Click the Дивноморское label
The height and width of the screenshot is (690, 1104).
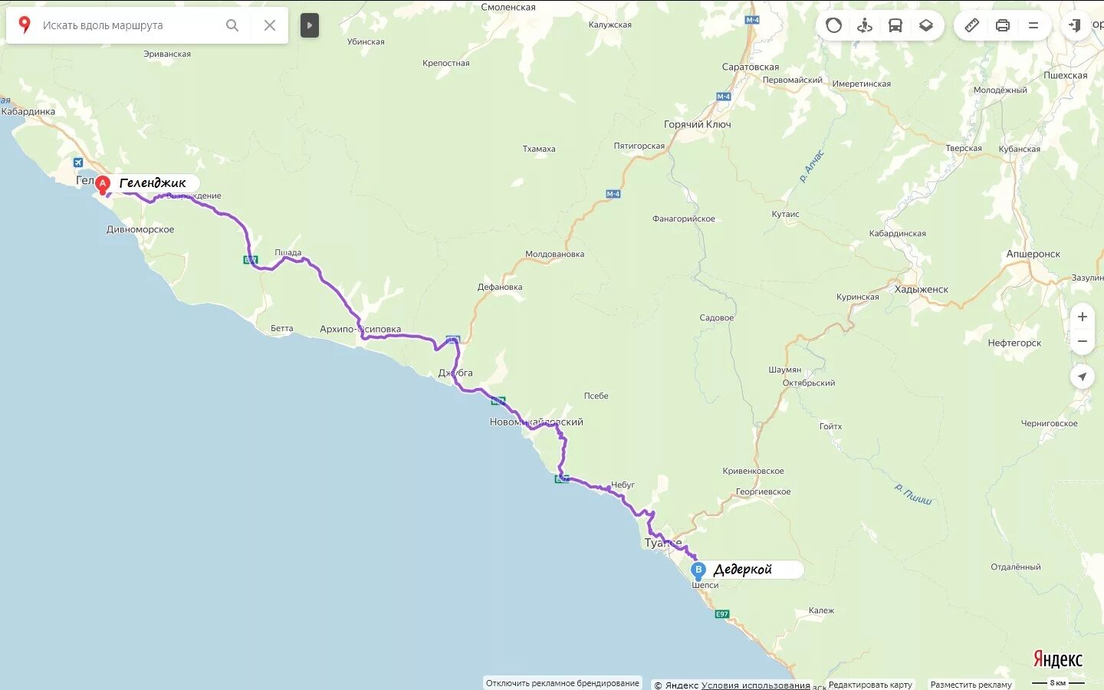click(140, 229)
